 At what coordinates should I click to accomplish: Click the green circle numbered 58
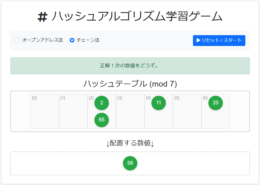click(x=130, y=163)
